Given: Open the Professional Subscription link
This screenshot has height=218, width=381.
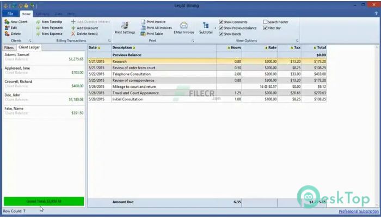Looking at the screenshot, I should tap(359, 211).
